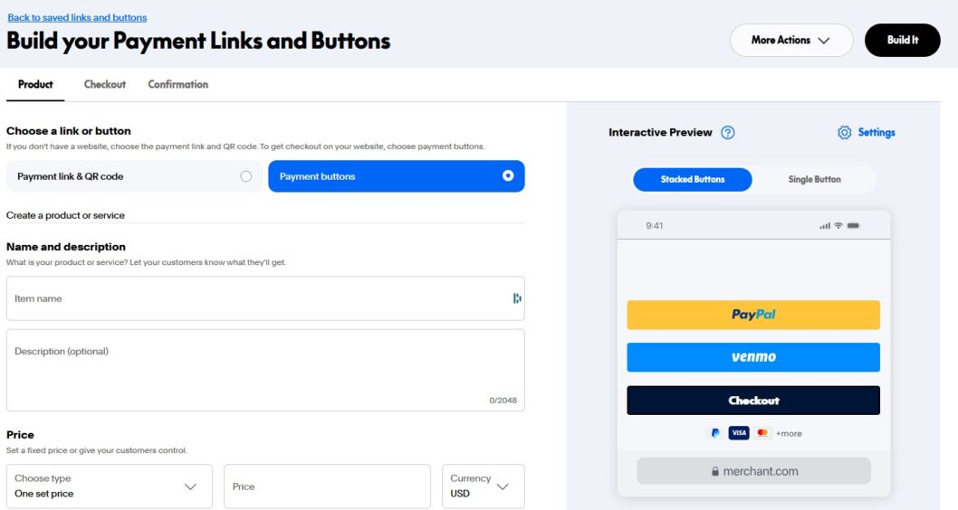Expand the More Actions dropdown
Viewport: 958px width, 510px height.
[x=791, y=40]
